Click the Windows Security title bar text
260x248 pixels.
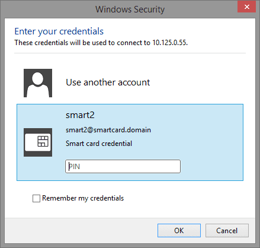point(130,9)
